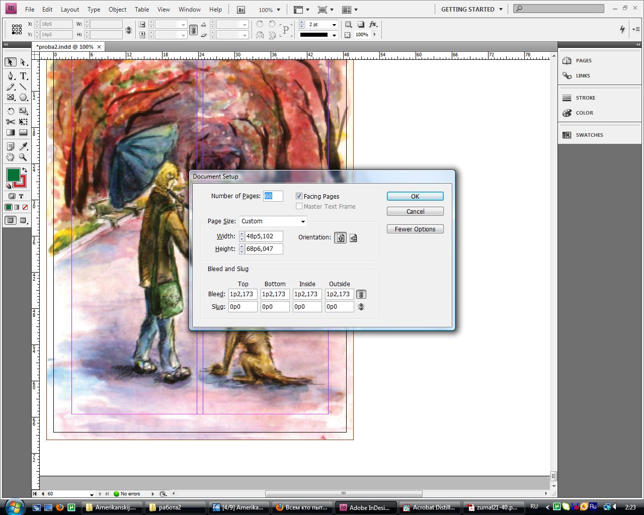
Task: Select the Scale tool
Action: (23, 111)
